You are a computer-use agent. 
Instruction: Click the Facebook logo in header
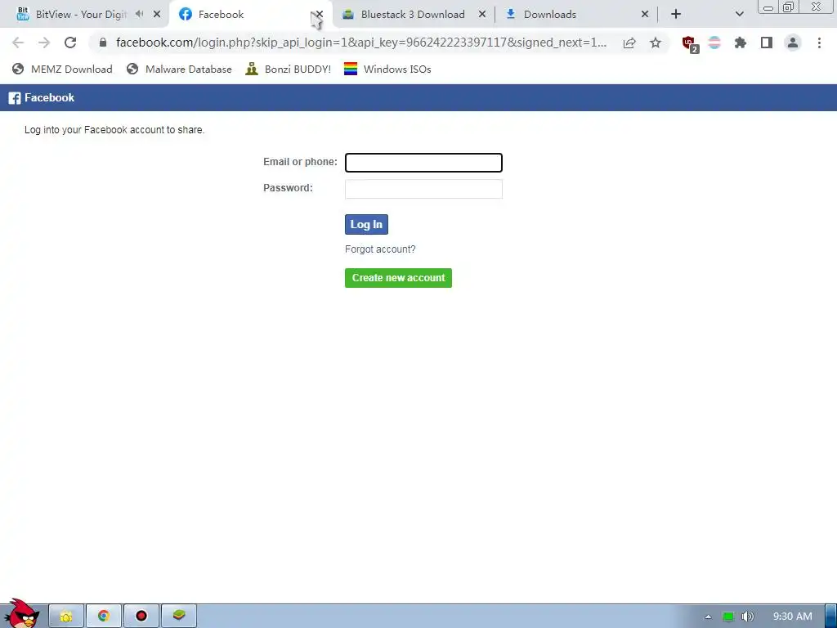coord(42,98)
